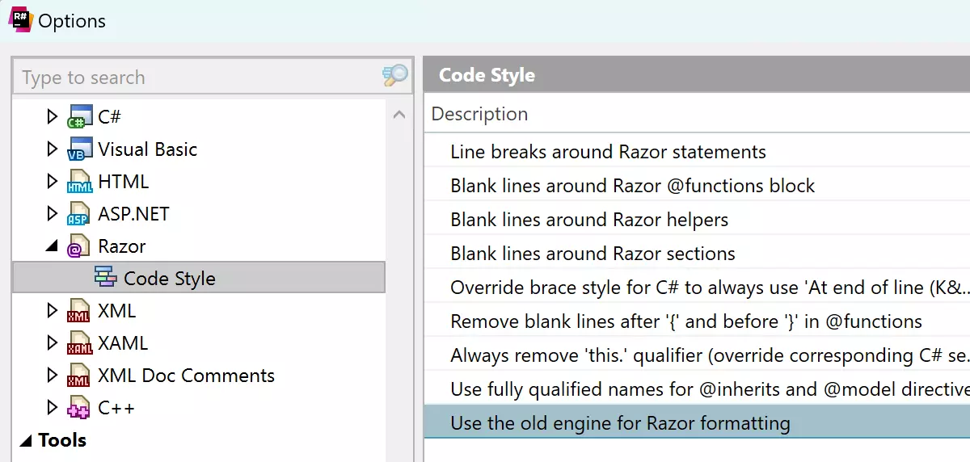
Task: Open the XML settings item
Action: (116, 311)
